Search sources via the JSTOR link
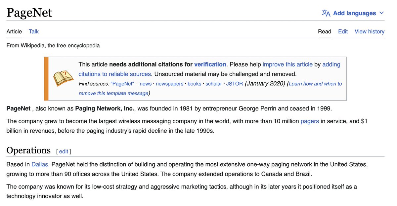The width and height of the screenshot is (397, 206). pos(235,84)
